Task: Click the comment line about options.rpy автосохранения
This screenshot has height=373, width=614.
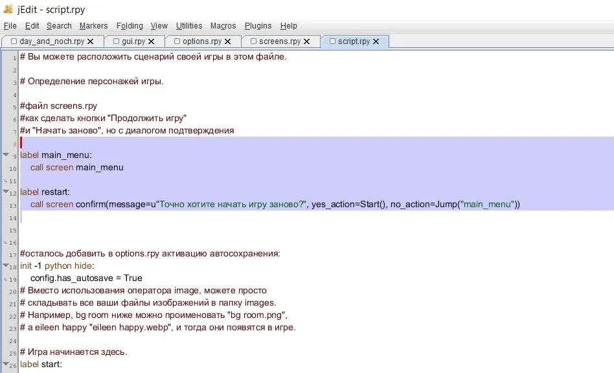Action: (x=150, y=254)
